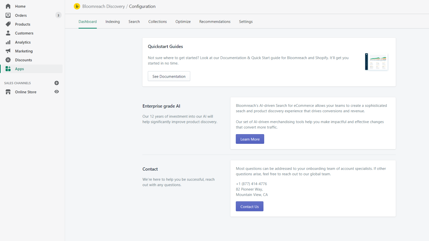Viewport: 429px width, 241px height.
Task: Click the Analytics bar chart icon
Action: (x=8, y=42)
